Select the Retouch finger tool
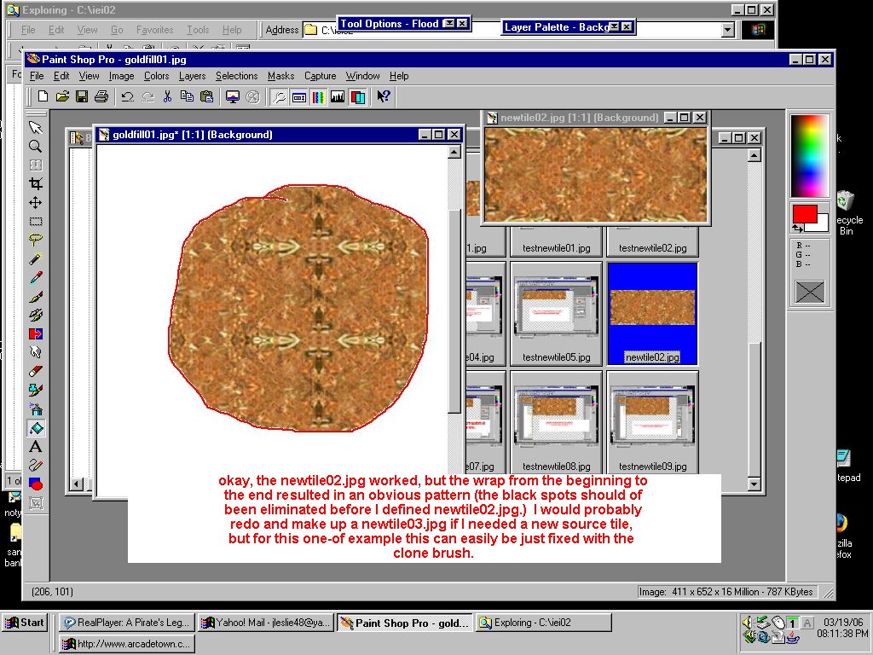This screenshot has height=655, width=873. click(x=36, y=352)
